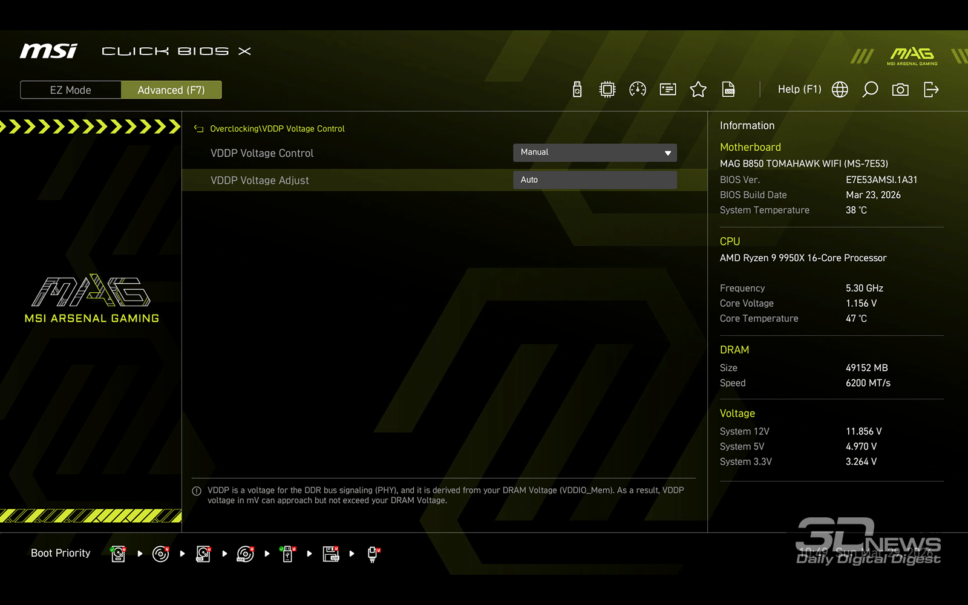The image size is (968, 605).
Task: Select the first hard disk boot device
Action: click(x=119, y=554)
